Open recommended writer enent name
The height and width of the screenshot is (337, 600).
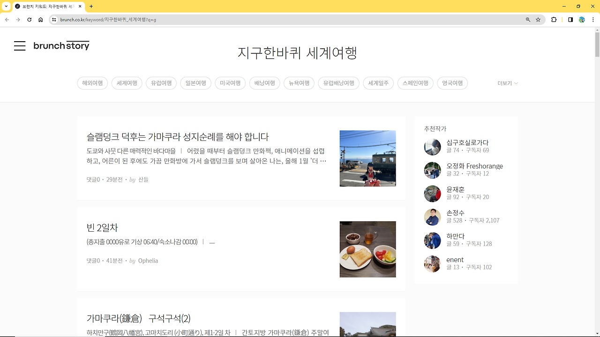point(455,260)
